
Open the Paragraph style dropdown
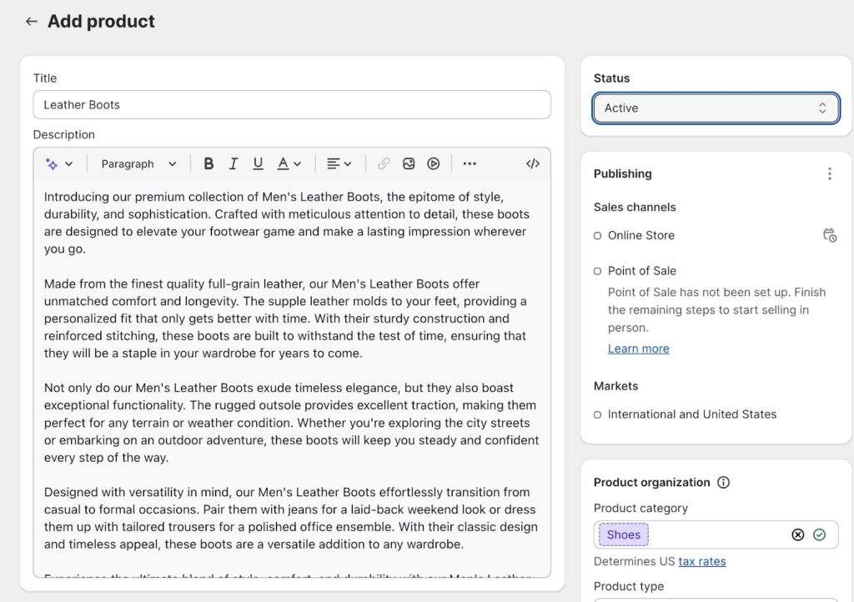point(138,164)
